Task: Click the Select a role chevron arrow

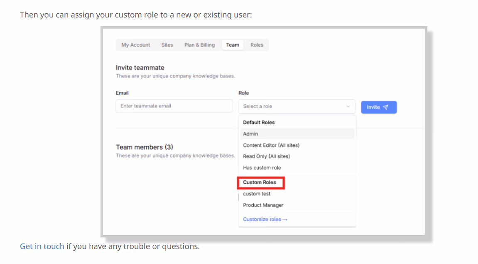Action: click(x=348, y=106)
